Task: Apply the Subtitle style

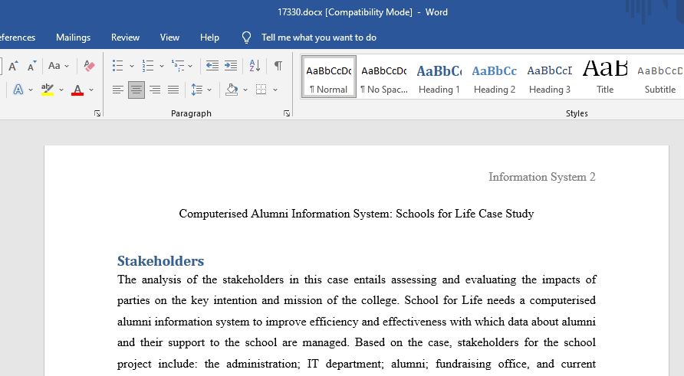Action: coord(660,77)
